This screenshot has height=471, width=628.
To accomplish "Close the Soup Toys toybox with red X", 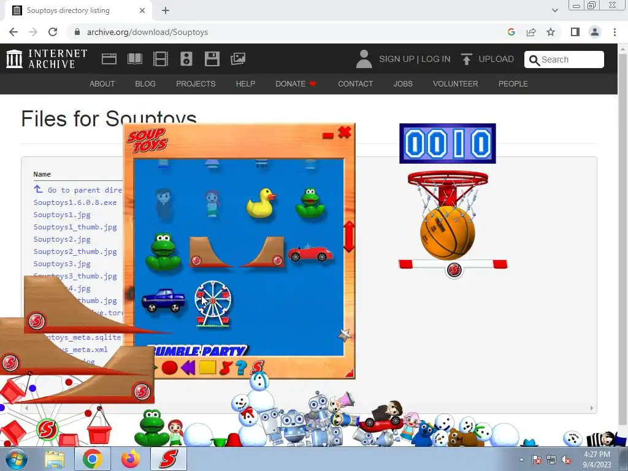I will coord(345,132).
